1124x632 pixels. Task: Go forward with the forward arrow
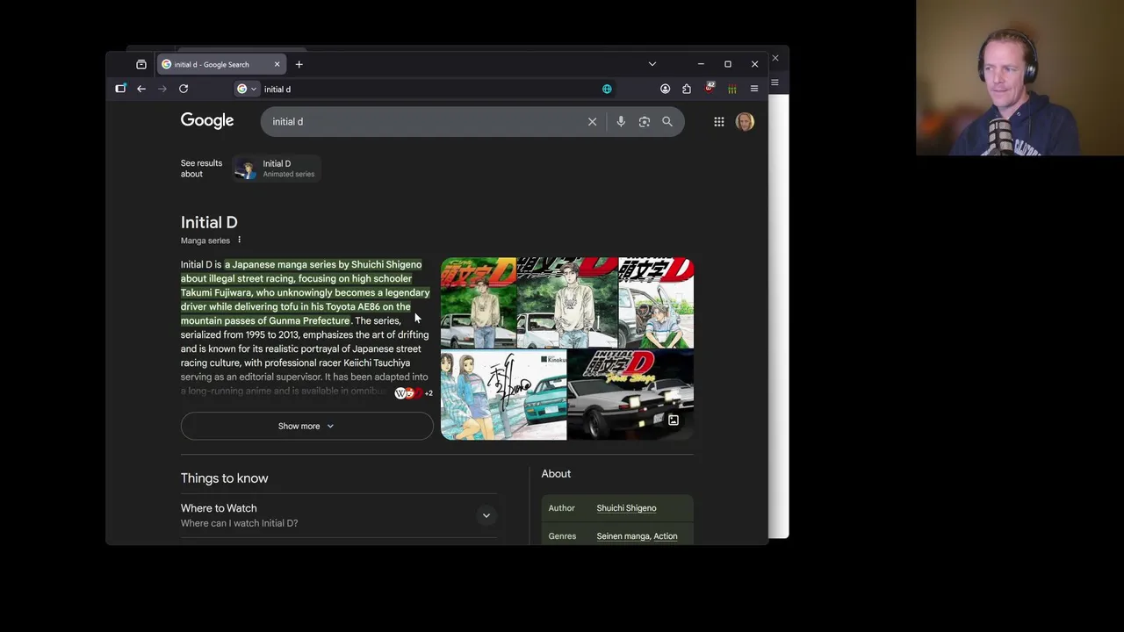tap(162, 89)
